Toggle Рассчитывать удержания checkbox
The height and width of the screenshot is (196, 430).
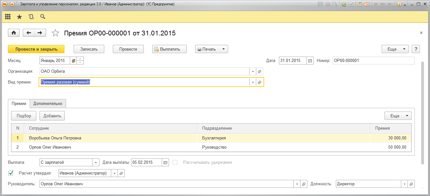click(175, 162)
